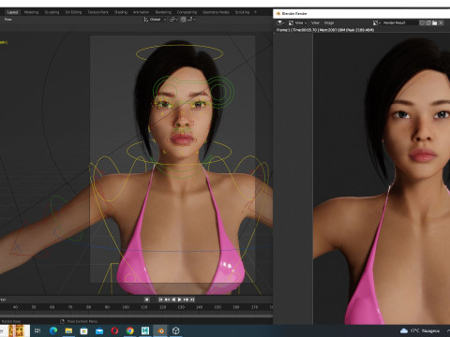Viewport: 450px width, 337px height.
Task: Click frame 50 on the timeline ruler
Action: pyautogui.click(x=34, y=307)
